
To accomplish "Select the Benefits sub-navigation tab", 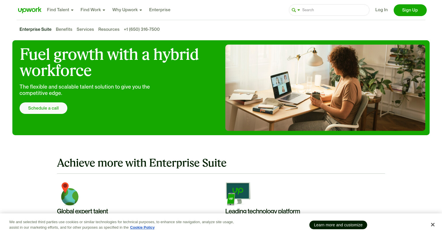I will (64, 29).
